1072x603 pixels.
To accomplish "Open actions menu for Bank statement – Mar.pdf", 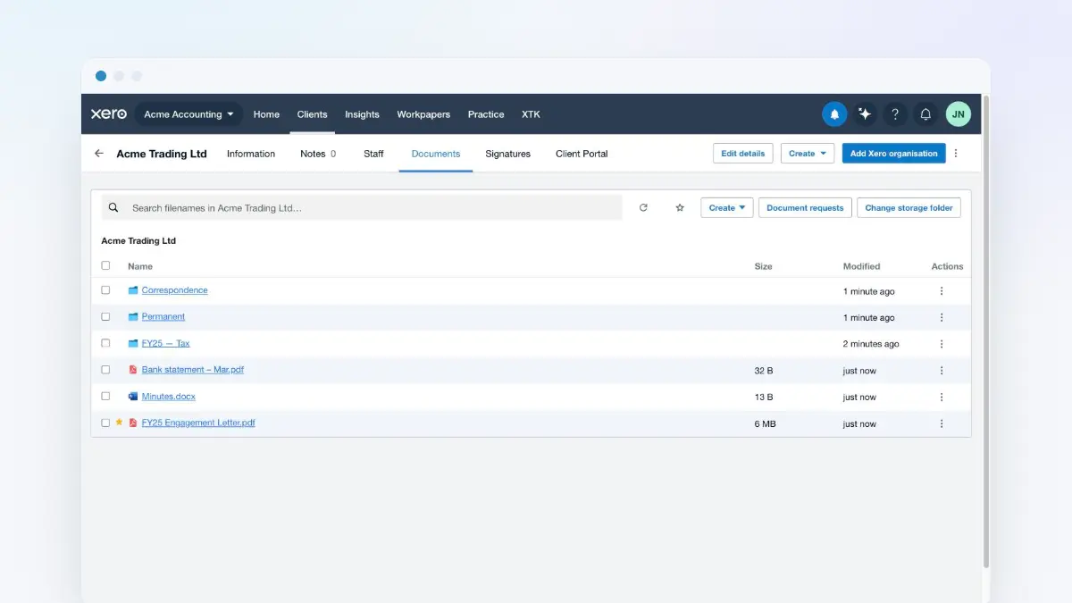I will pos(942,371).
